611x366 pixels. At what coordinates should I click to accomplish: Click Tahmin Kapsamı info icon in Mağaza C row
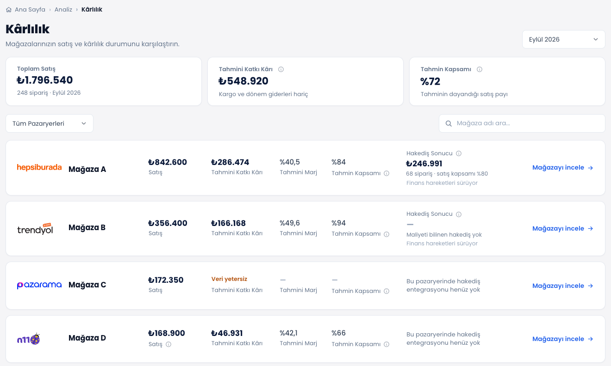click(387, 291)
